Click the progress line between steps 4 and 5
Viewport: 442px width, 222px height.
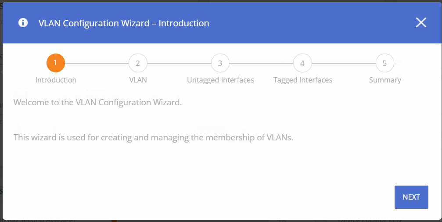point(344,63)
